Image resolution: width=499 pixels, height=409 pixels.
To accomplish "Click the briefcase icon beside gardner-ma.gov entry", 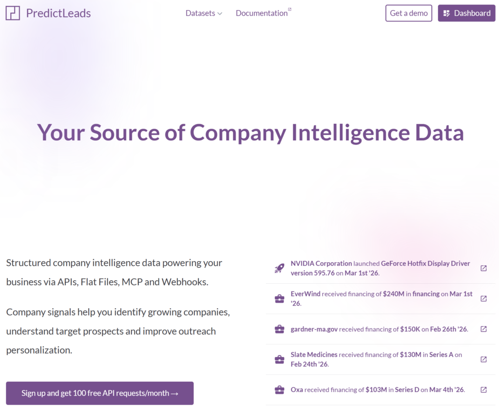I will pos(279,329).
